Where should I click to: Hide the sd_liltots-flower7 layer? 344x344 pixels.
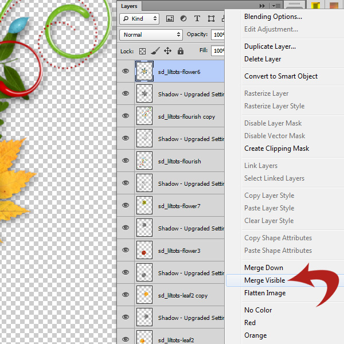click(126, 205)
